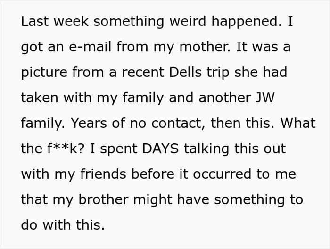Click the word "e-mail" in the text
The height and width of the screenshot is (249, 330).
coord(90,47)
